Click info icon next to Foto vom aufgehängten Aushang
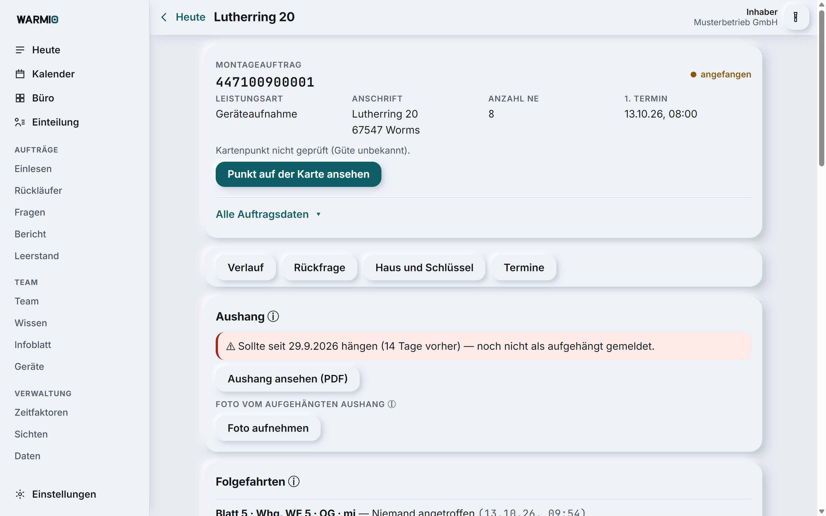 click(392, 404)
